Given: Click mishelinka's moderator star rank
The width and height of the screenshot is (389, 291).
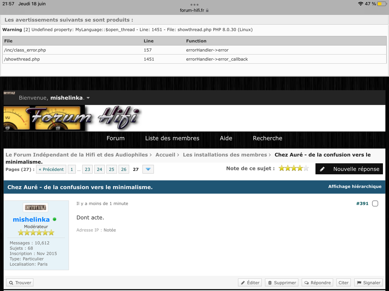Looking at the screenshot, I should click(36, 232).
